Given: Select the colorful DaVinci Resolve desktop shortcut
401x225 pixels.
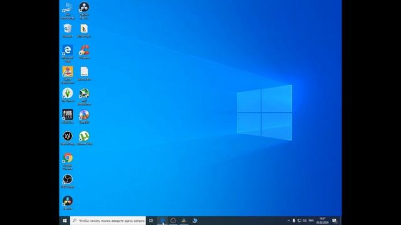Looking at the screenshot, I should (68, 202).
